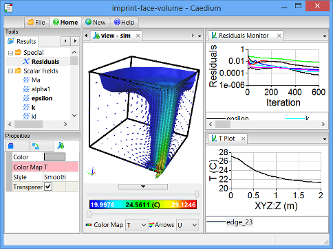Image resolution: width=333 pixels, height=249 pixels.
Task: Click the Caedium application logo icon
Action: [8, 8]
